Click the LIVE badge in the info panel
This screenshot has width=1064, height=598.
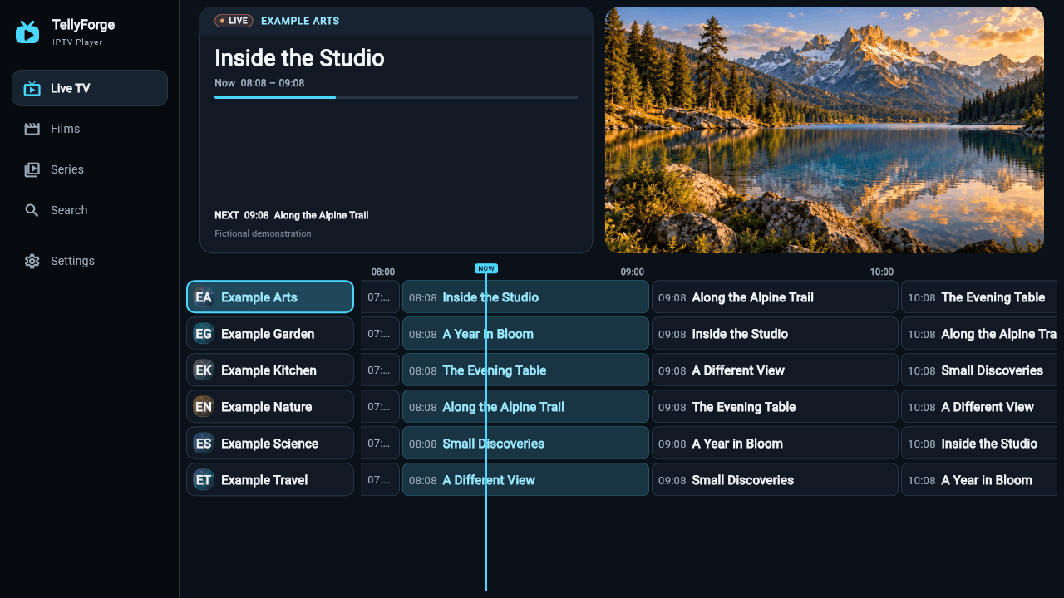[x=234, y=21]
